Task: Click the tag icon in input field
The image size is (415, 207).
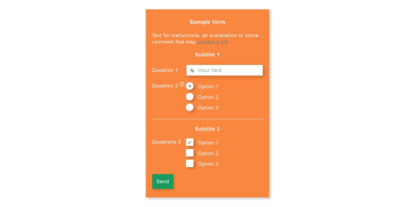Action: 192,70
